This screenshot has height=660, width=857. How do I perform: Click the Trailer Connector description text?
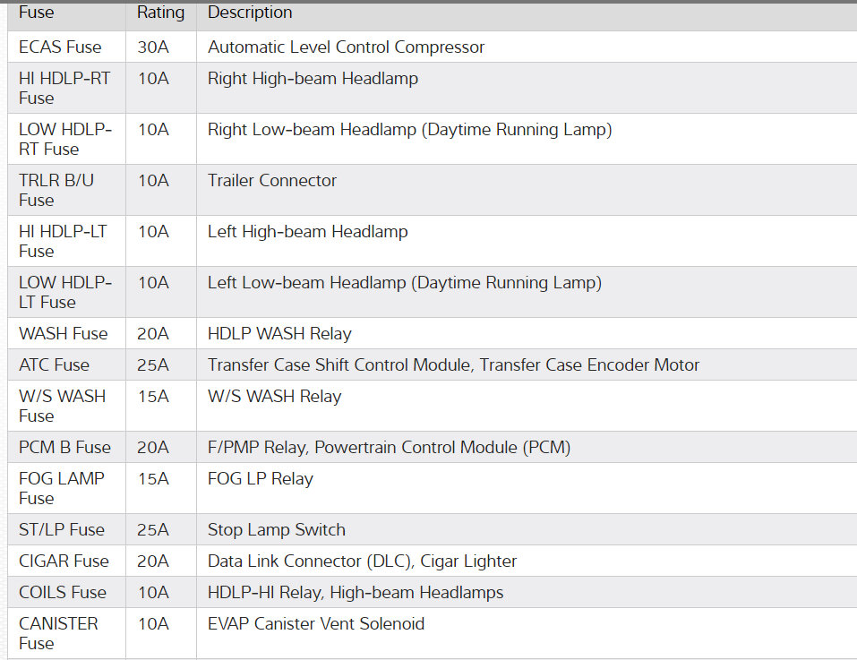[x=272, y=180]
